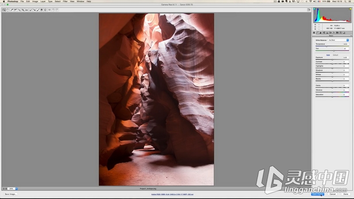
Task: Open the Snapshots panel icon
Action: (x=344, y=33)
